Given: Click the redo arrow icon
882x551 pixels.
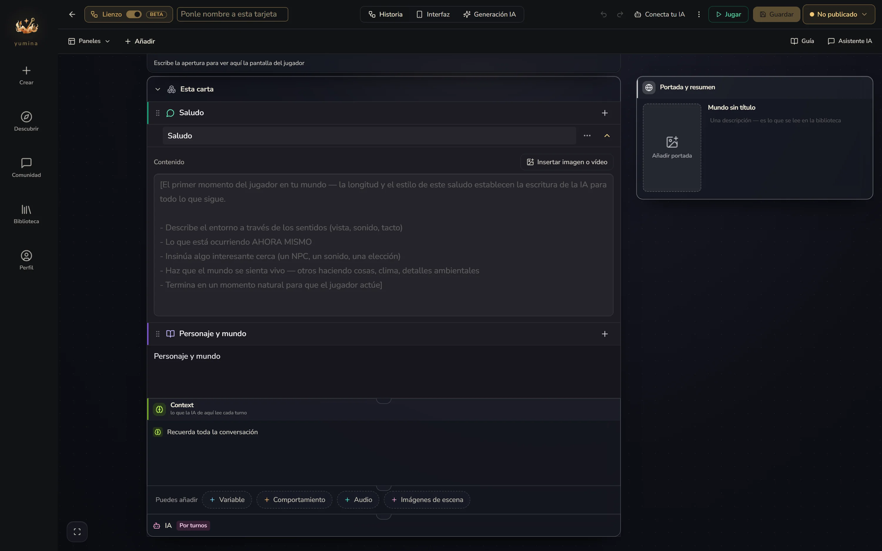Looking at the screenshot, I should pos(620,14).
